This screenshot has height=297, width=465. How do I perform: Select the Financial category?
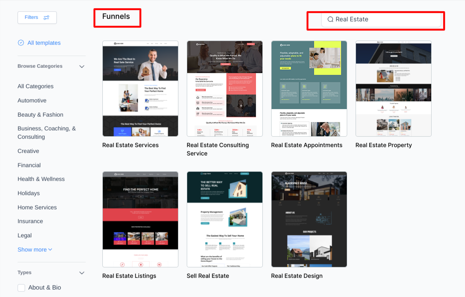pyautogui.click(x=29, y=165)
